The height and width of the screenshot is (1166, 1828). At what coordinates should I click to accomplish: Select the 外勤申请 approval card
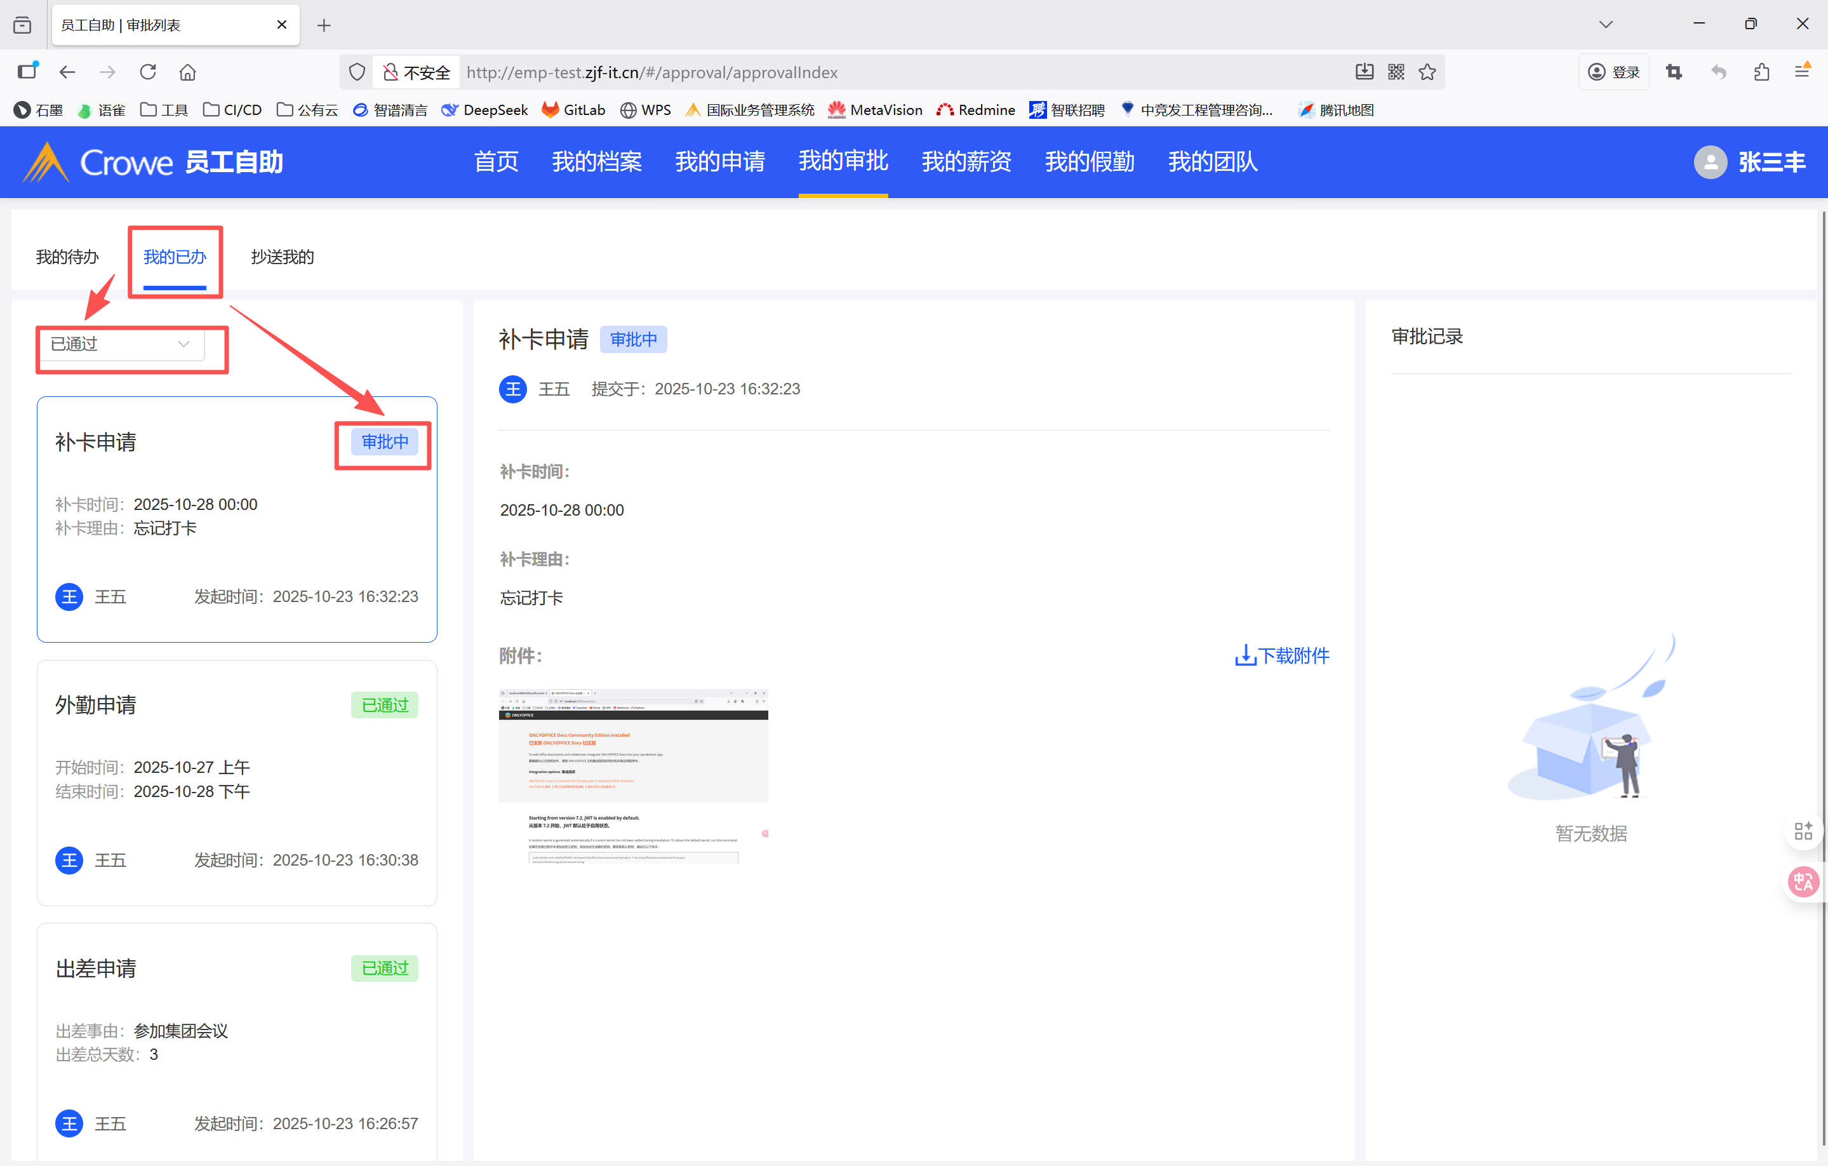tap(237, 782)
